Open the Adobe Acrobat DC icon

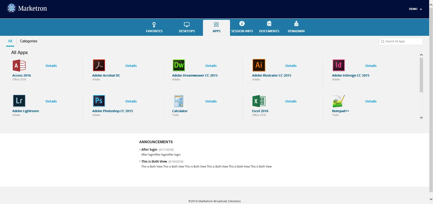(x=99, y=65)
